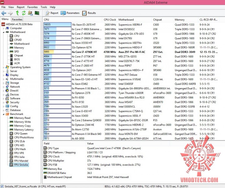Open CPU ZLib benchmark
The width and height of the screenshot is (225, 188).
[x=19, y=141]
